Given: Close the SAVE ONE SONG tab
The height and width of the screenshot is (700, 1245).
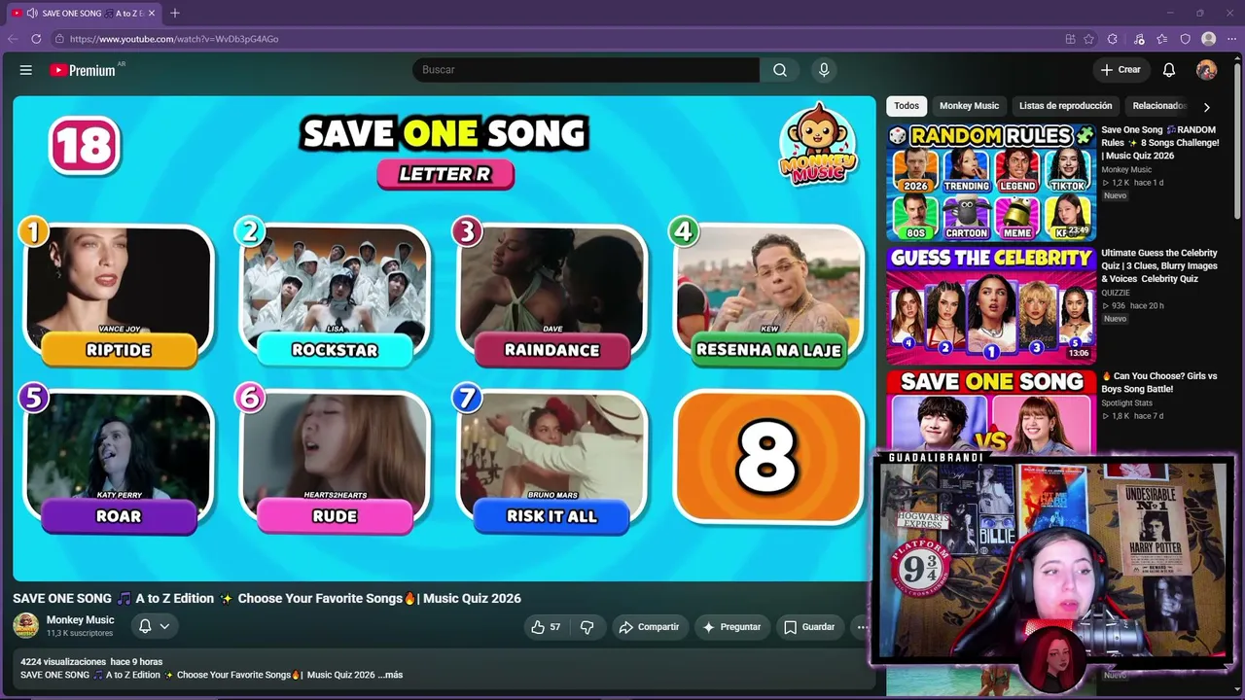Looking at the screenshot, I should 152,13.
